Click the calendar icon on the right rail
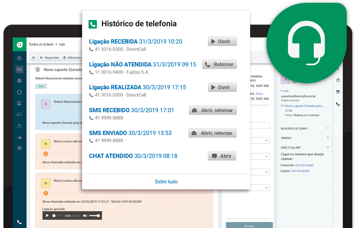Viewport: 355px width, 228px height. pyautogui.click(x=338, y=92)
